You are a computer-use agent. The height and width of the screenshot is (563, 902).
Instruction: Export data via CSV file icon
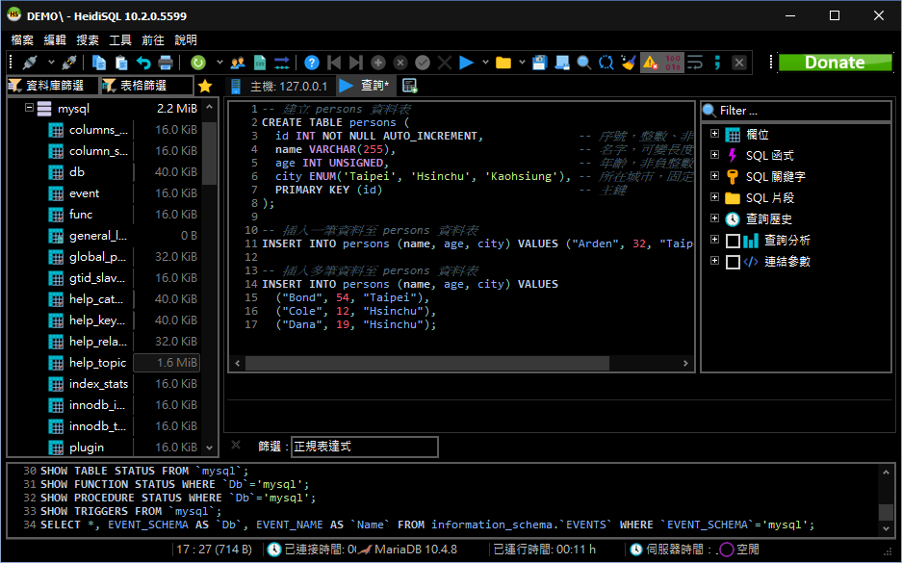tap(260, 63)
